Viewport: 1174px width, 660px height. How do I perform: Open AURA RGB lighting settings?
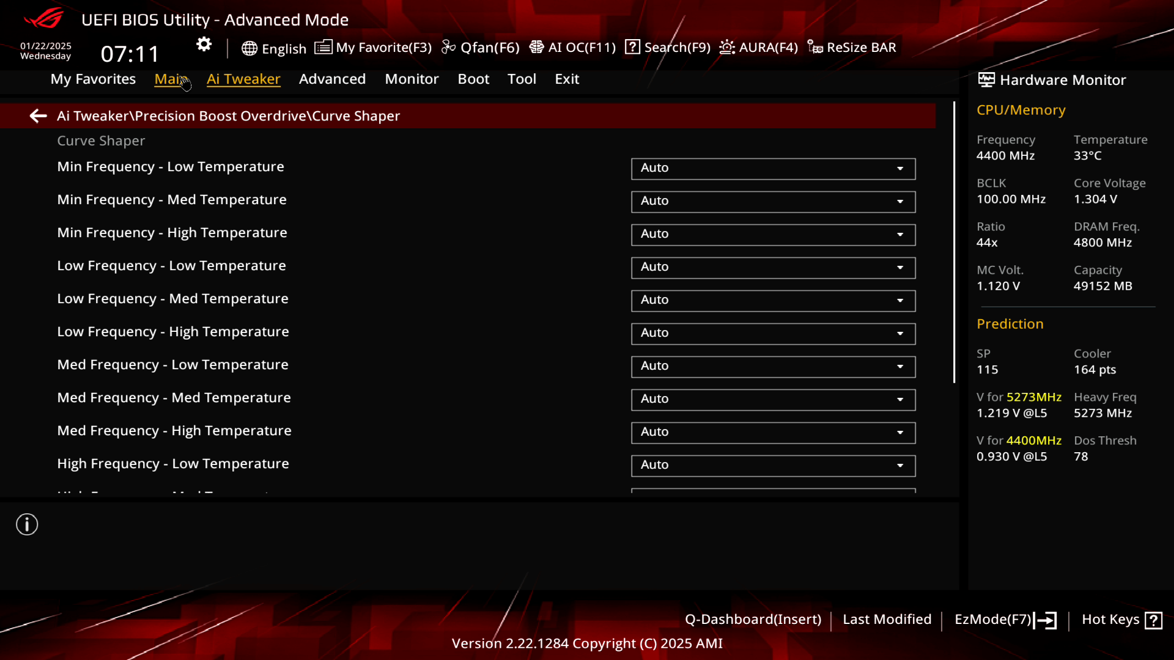pyautogui.click(x=757, y=46)
